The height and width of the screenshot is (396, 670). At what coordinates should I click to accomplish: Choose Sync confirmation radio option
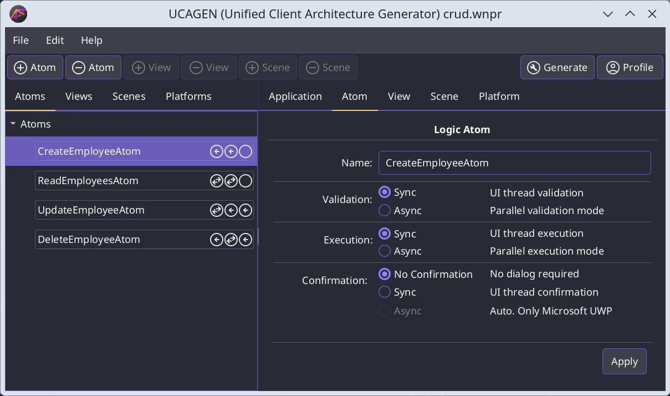click(385, 292)
